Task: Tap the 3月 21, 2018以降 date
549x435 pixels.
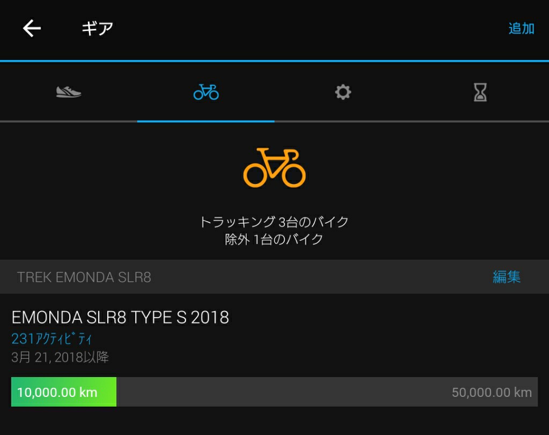Action: tap(60, 357)
